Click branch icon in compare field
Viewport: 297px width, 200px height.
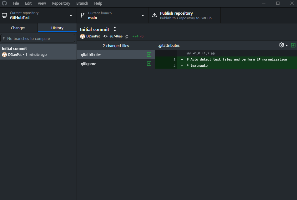click(4, 38)
